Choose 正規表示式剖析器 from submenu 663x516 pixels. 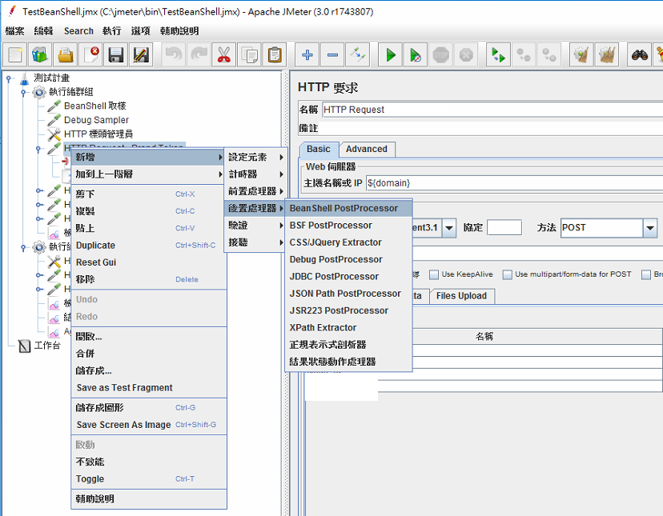[x=349, y=345]
